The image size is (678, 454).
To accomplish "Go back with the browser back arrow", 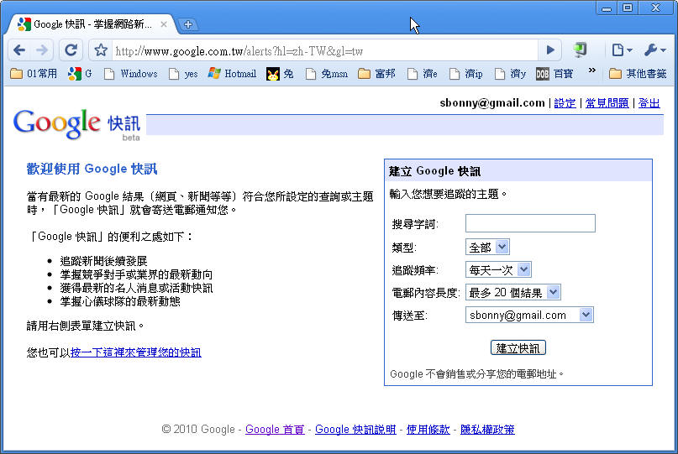I will click(x=19, y=50).
